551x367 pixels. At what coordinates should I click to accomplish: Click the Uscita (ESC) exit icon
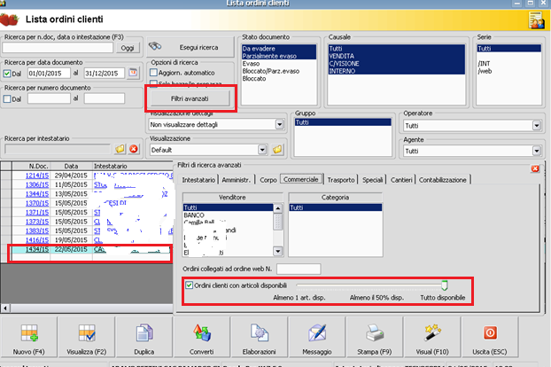coord(490,333)
